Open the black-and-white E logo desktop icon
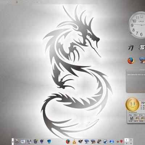The width and height of the screenshot is (145, 145). coord(142,47)
